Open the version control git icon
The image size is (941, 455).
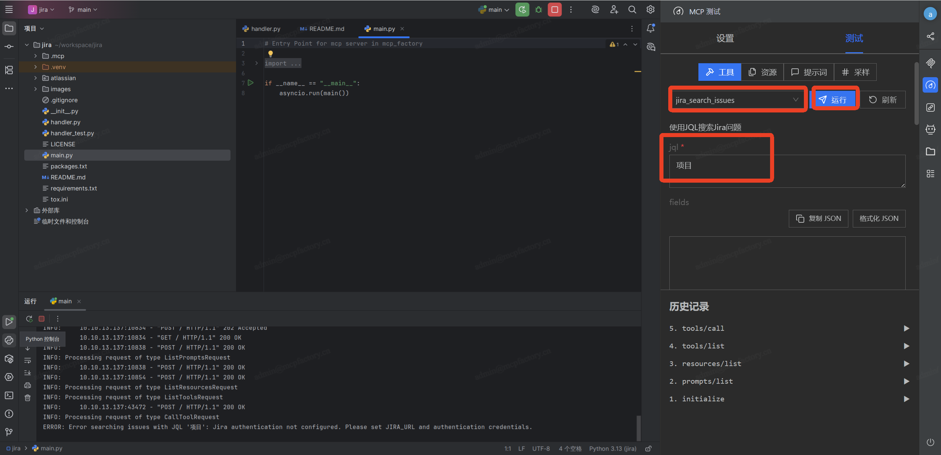tap(9, 432)
